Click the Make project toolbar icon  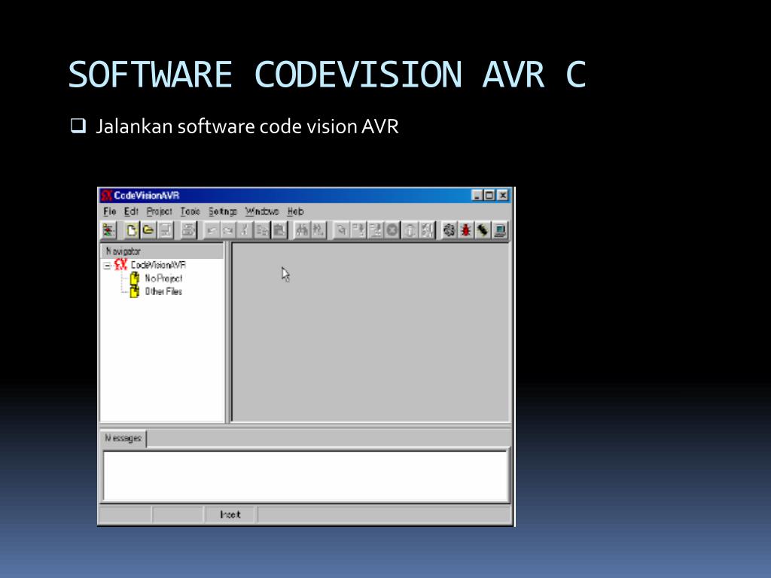point(375,230)
